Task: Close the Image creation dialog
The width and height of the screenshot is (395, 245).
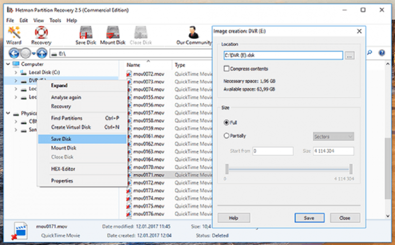Action: [x=359, y=31]
